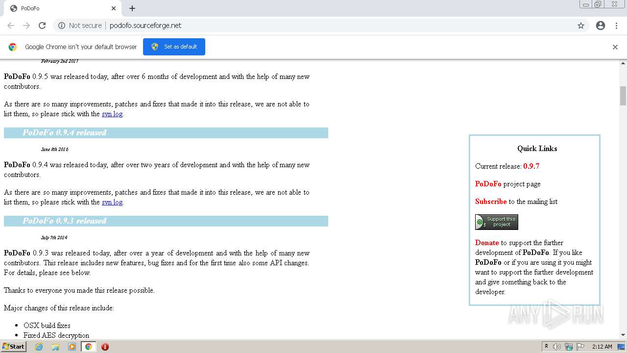Go forward to the next page

coord(26,25)
